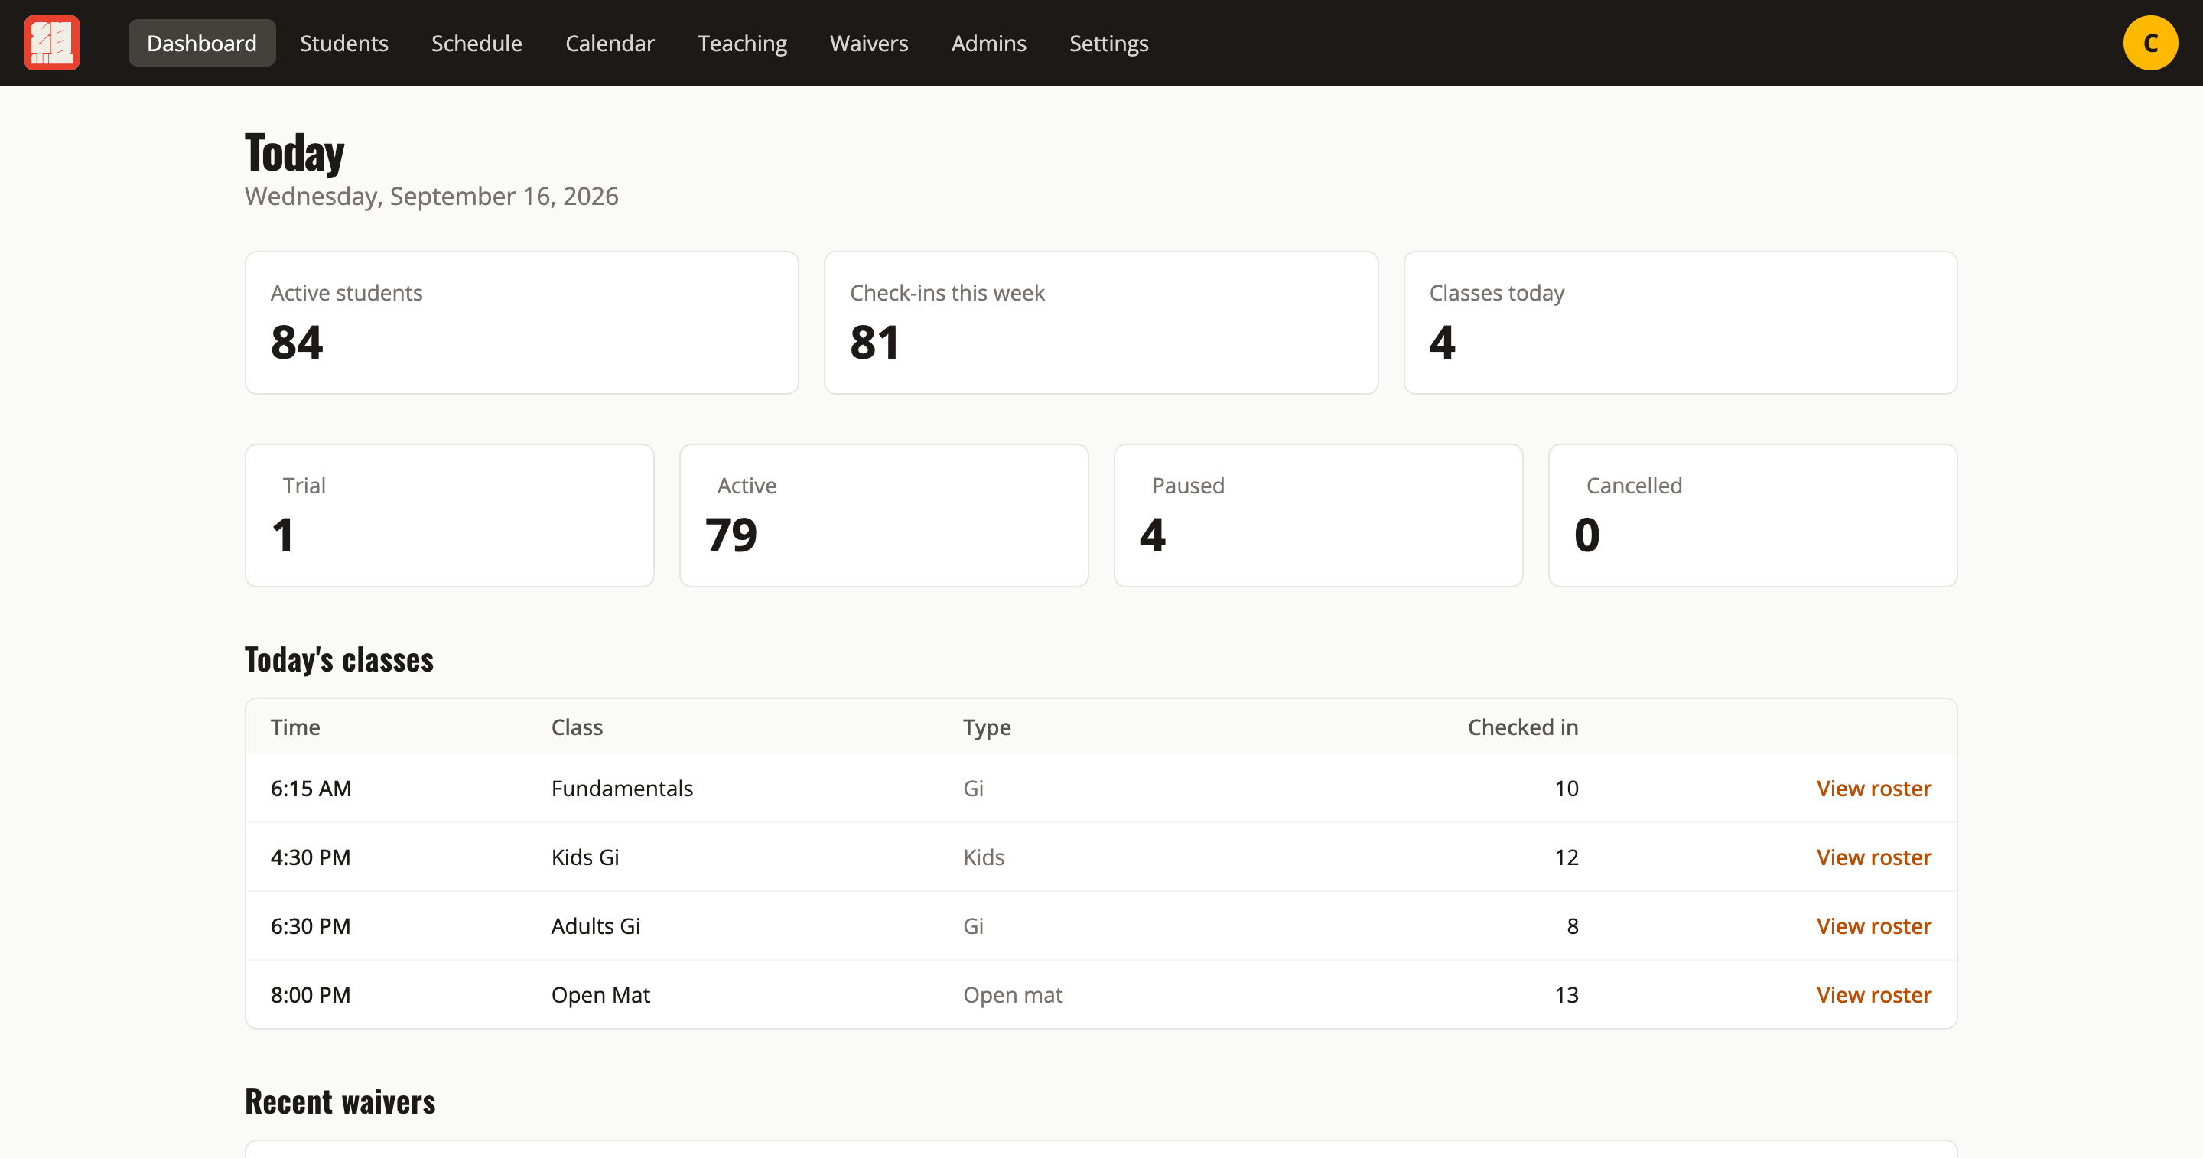Open the user avatar labeled C
Screen dimensions: 2203x1158
2150,43
